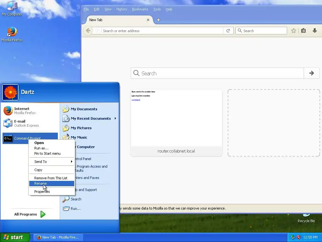
Task: Open Printers and Faxes in Start menu
Action: click(x=87, y=178)
